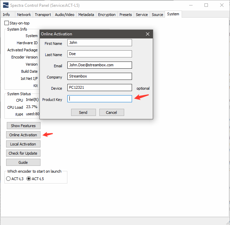Focus the Product Key input field

[99, 99]
